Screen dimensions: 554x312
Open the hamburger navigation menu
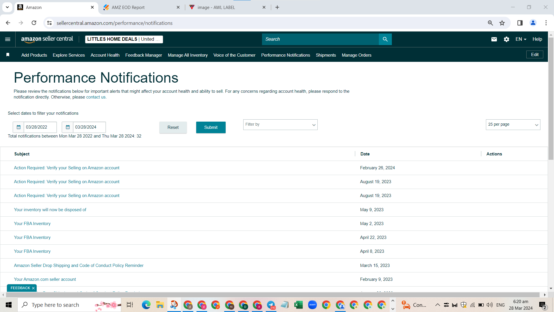[x=8, y=39]
